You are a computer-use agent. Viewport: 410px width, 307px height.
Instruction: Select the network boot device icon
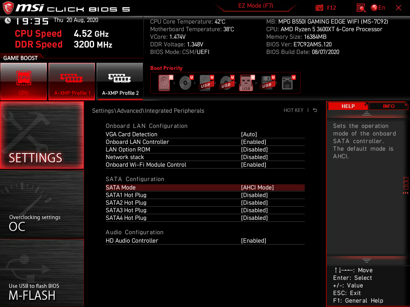point(288,83)
